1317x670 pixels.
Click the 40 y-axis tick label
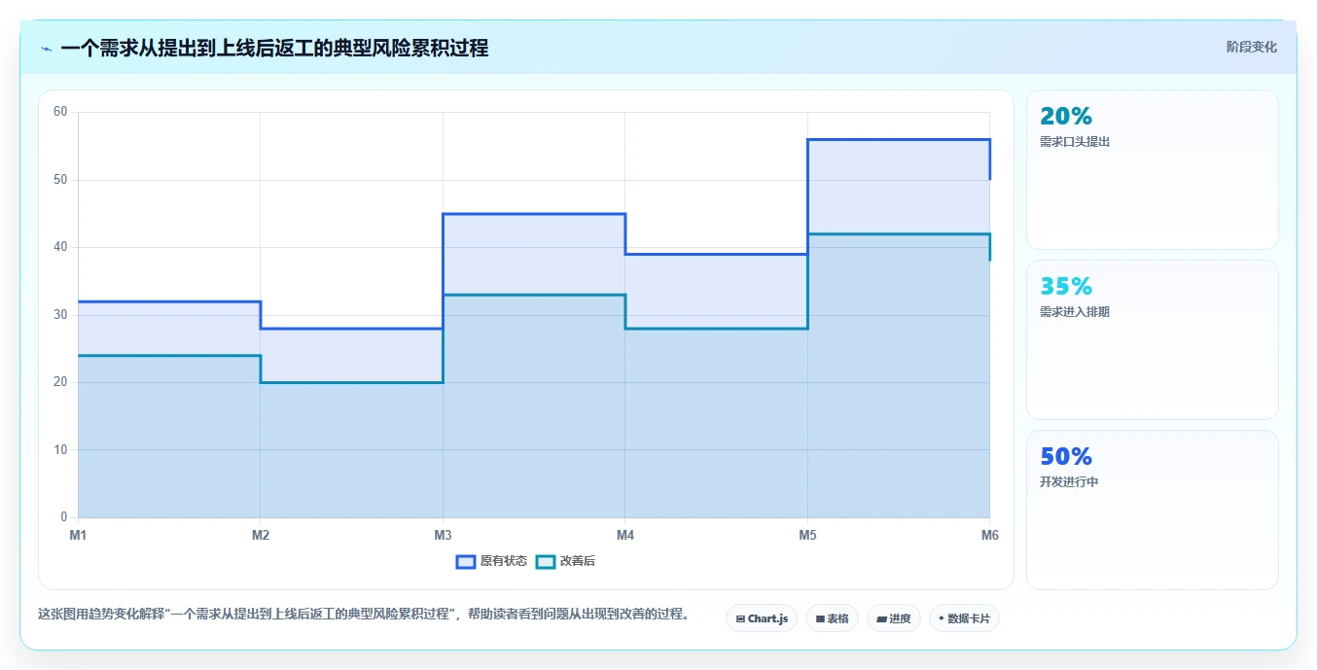[x=60, y=247]
